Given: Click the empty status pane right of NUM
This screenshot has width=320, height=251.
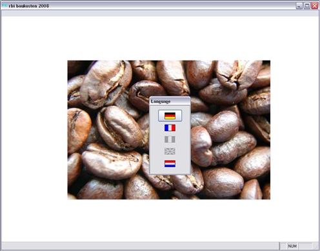Looking at the screenshot, I should (x=305, y=246).
